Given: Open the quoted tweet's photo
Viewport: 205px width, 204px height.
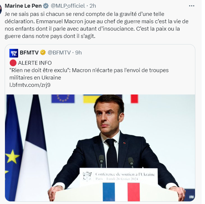Looking at the screenshot, I should [100, 147].
